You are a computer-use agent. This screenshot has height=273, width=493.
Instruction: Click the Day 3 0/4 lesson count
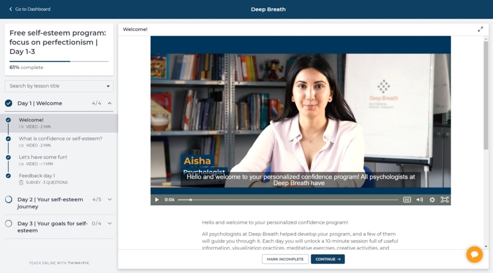click(97, 224)
